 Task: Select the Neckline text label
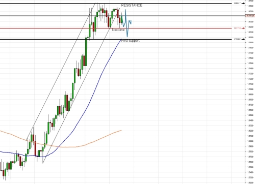coord(118,30)
